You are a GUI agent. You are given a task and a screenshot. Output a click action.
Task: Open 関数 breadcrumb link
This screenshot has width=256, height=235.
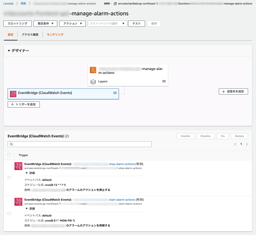23,3
